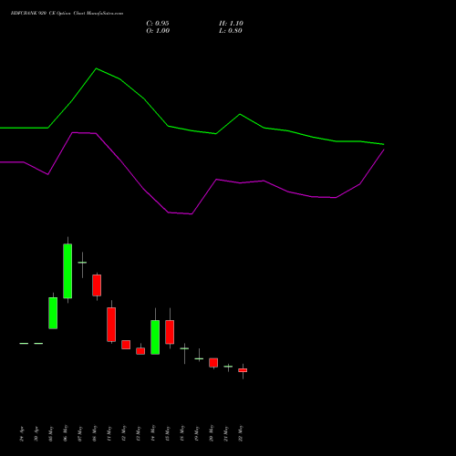456x456 pixels.
Task: Click the 08 May date label
Action: click(95, 433)
